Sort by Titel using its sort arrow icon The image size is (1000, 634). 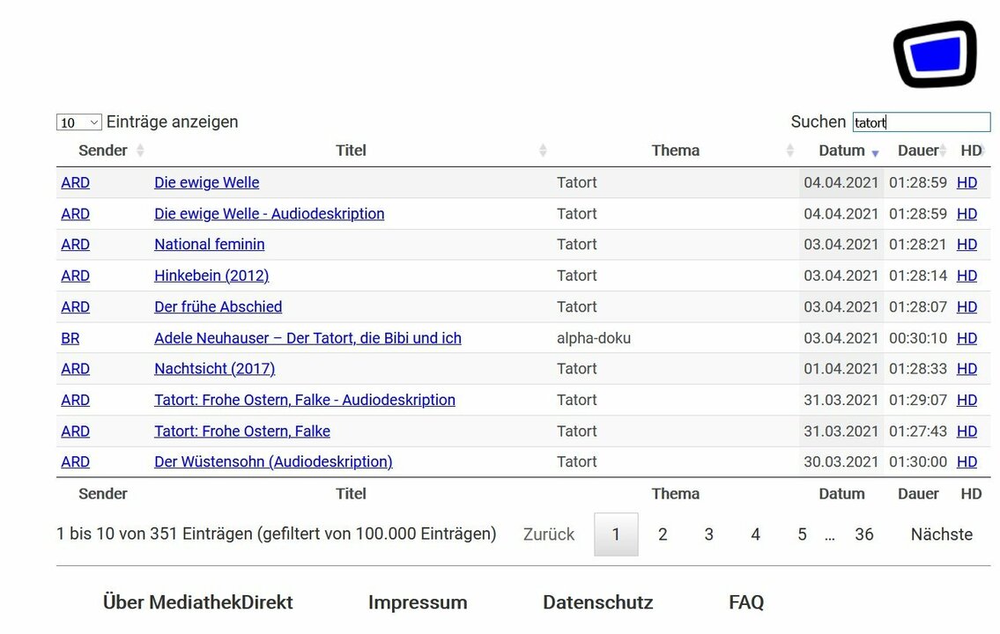point(543,150)
